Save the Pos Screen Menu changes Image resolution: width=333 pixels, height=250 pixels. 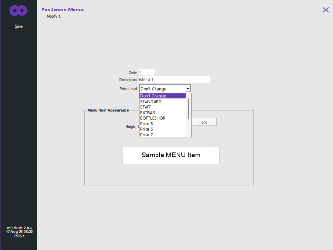(x=19, y=26)
